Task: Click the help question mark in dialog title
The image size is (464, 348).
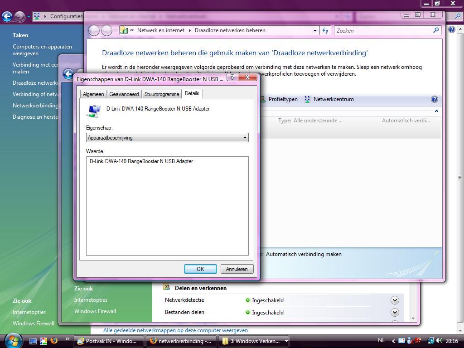Action: point(232,77)
